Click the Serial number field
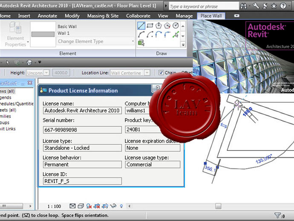 82,130
